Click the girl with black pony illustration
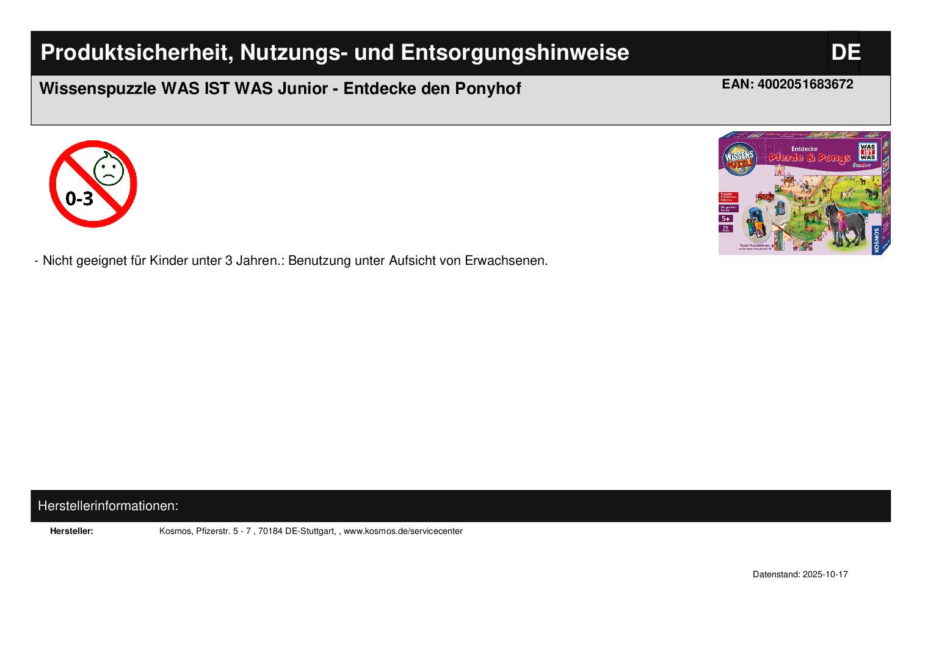928x656 pixels. [x=843, y=223]
